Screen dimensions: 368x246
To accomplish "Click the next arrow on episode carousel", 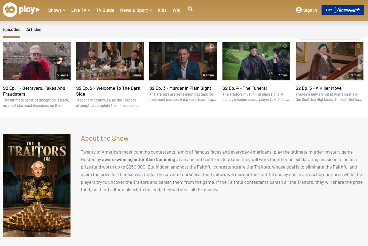I will (x=361, y=62).
